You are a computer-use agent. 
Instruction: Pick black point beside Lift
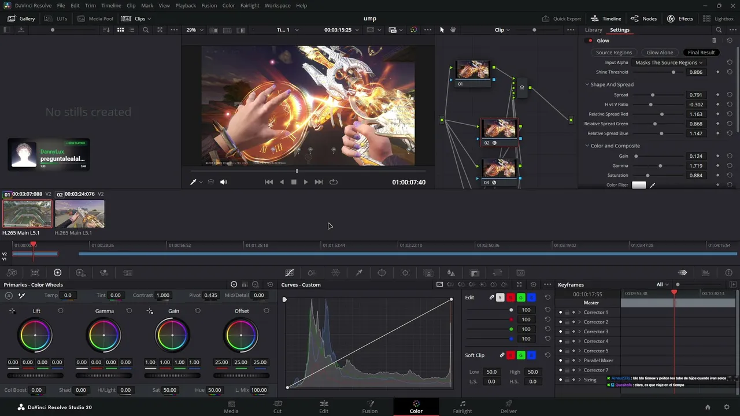click(x=12, y=311)
